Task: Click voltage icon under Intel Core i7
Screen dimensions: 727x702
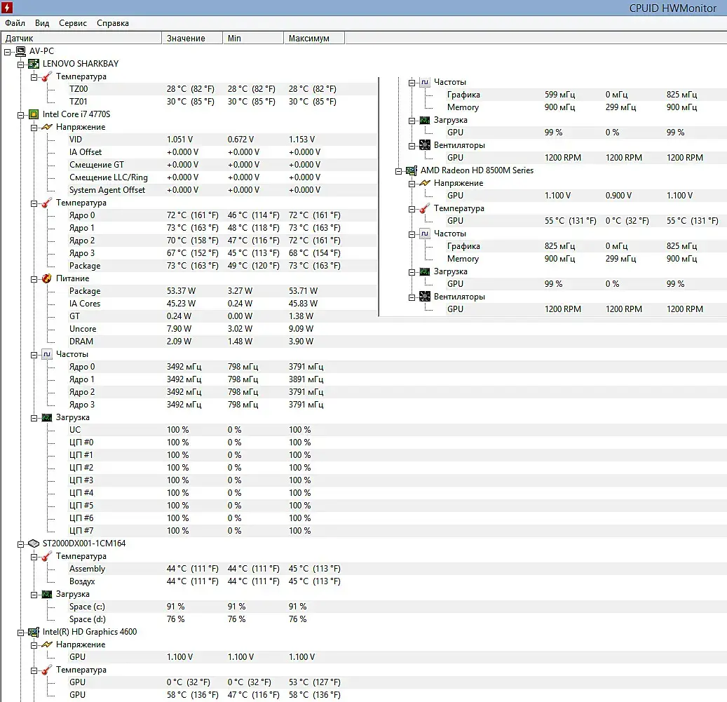Action: (47, 127)
